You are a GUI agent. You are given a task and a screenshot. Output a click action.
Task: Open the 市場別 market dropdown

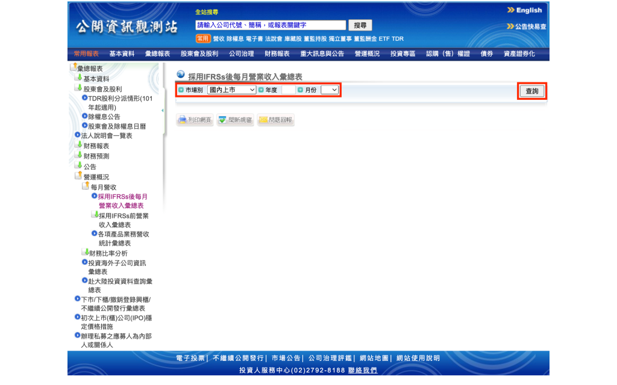pyautogui.click(x=232, y=90)
